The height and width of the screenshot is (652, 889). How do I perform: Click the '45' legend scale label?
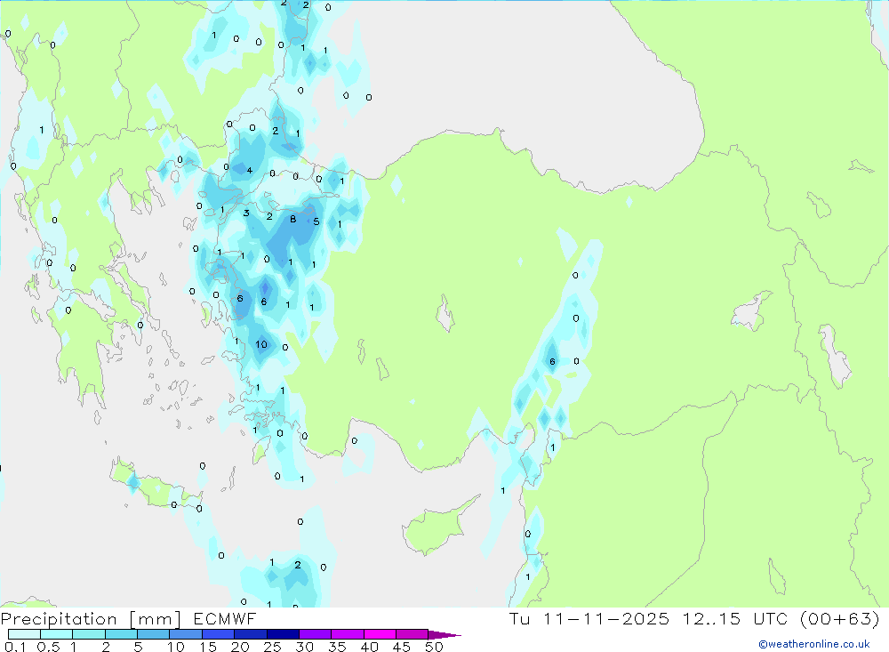[x=402, y=647]
